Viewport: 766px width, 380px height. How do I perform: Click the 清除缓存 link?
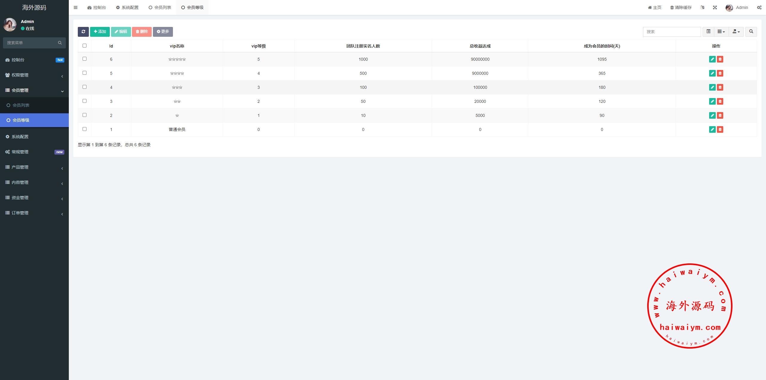(x=681, y=7)
